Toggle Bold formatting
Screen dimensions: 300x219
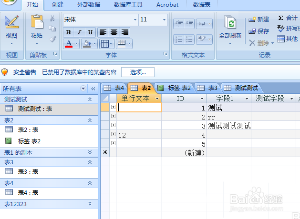69,32
